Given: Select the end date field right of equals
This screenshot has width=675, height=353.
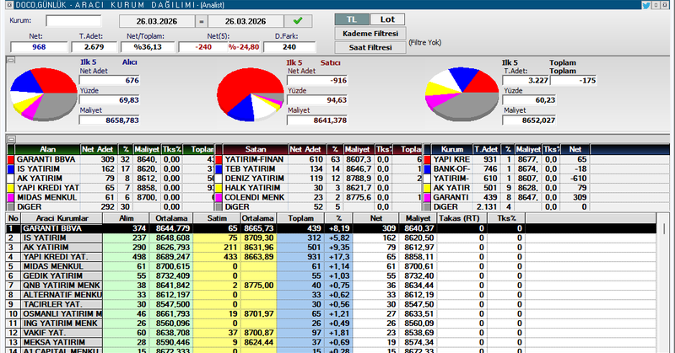Looking at the screenshot, I should (x=246, y=21).
